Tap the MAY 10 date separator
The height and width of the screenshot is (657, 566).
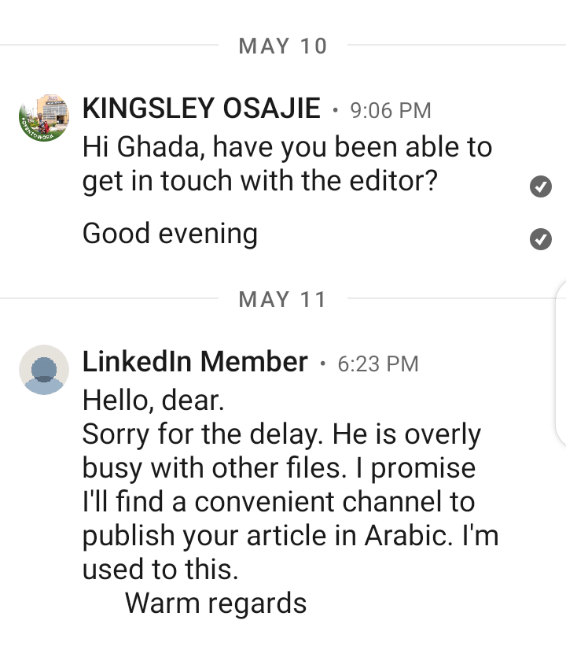coord(282,46)
